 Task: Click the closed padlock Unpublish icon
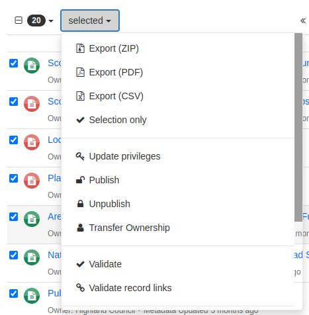click(80, 204)
